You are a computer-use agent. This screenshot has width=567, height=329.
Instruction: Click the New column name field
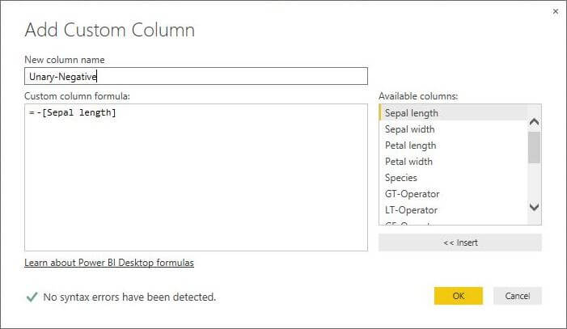pos(196,76)
